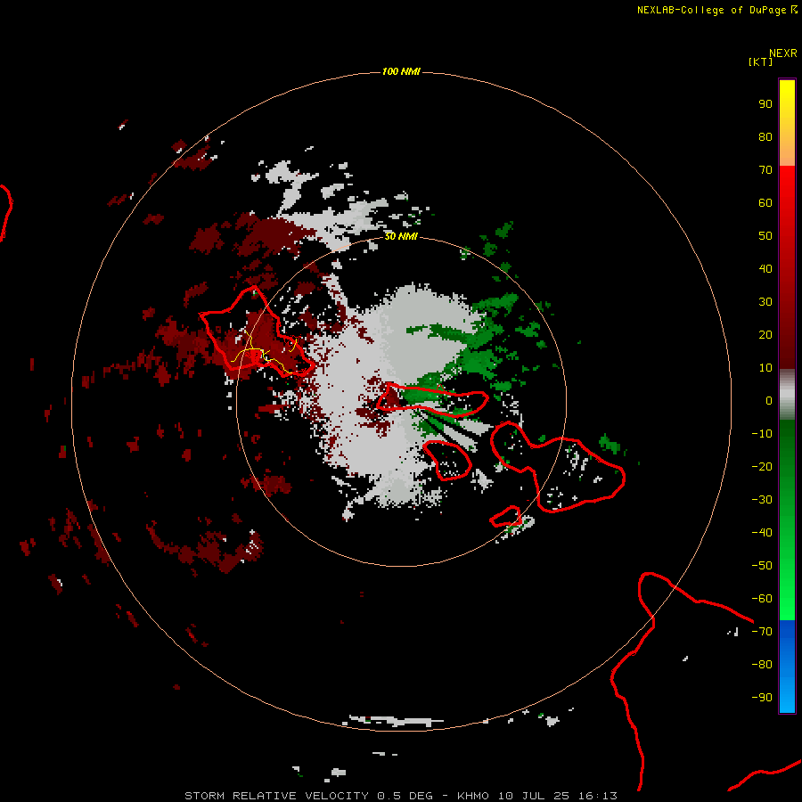The image size is (802, 802).
Task: Click the -70 knot scale label
Action: click(x=762, y=632)
